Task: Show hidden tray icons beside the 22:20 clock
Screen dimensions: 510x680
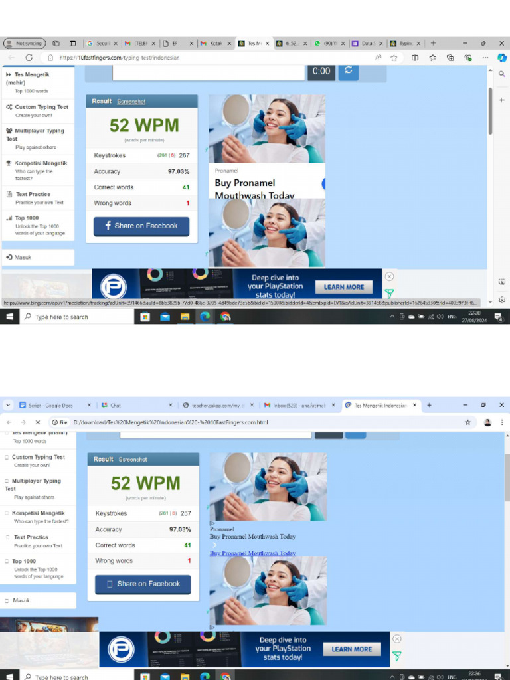Action: [x=392, y=317]
